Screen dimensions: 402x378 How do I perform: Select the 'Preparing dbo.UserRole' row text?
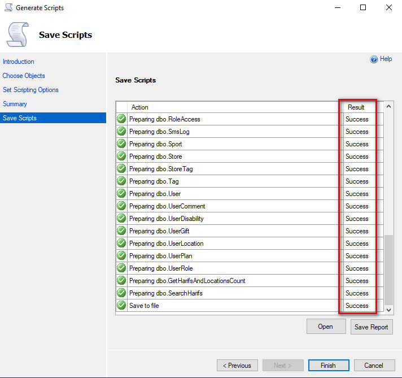tap(161, 268)
